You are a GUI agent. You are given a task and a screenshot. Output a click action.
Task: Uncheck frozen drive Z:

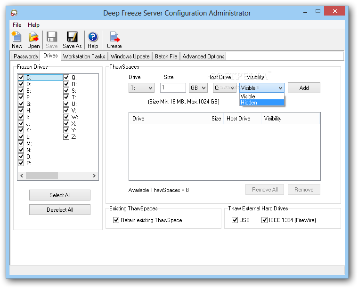pyautogui.click(x=66, y=136)
